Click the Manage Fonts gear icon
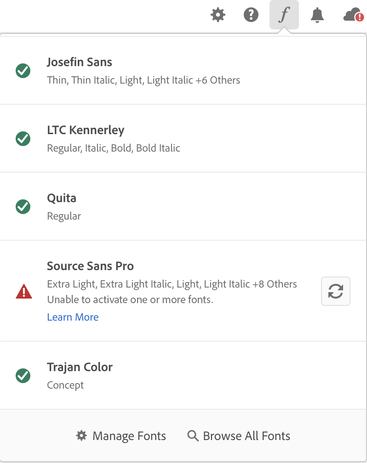Viewport: 367px width, 463px height. [81, 436]
